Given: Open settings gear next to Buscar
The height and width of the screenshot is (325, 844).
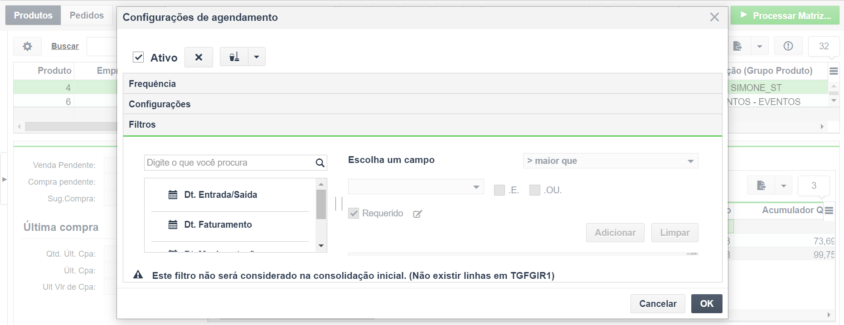Looking at the screenshot, I should pyautogui.click(x=28, y=46).
